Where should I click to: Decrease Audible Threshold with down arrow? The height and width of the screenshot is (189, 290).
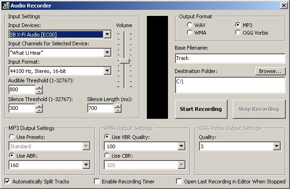pos(39,92)
